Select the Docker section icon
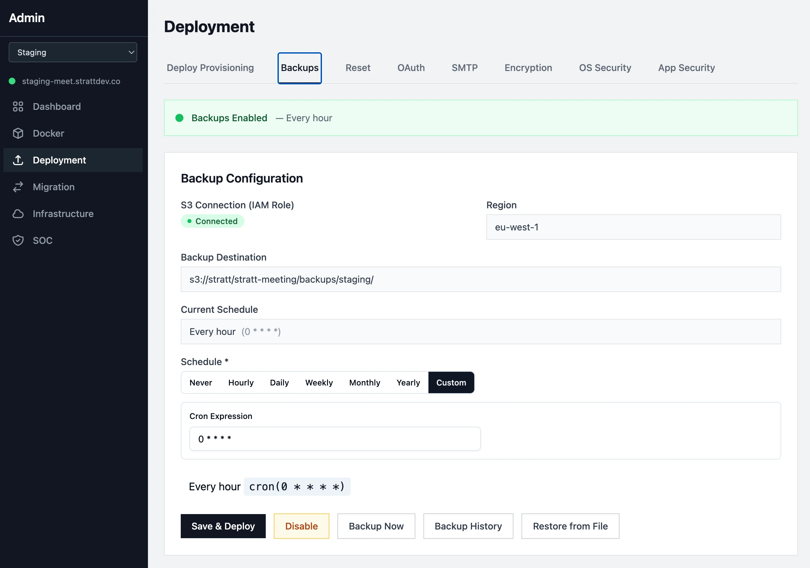 click(x=18, y=133)
